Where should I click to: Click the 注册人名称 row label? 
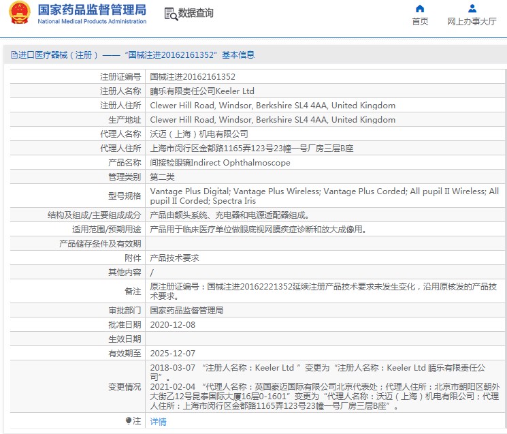(120, 91)
